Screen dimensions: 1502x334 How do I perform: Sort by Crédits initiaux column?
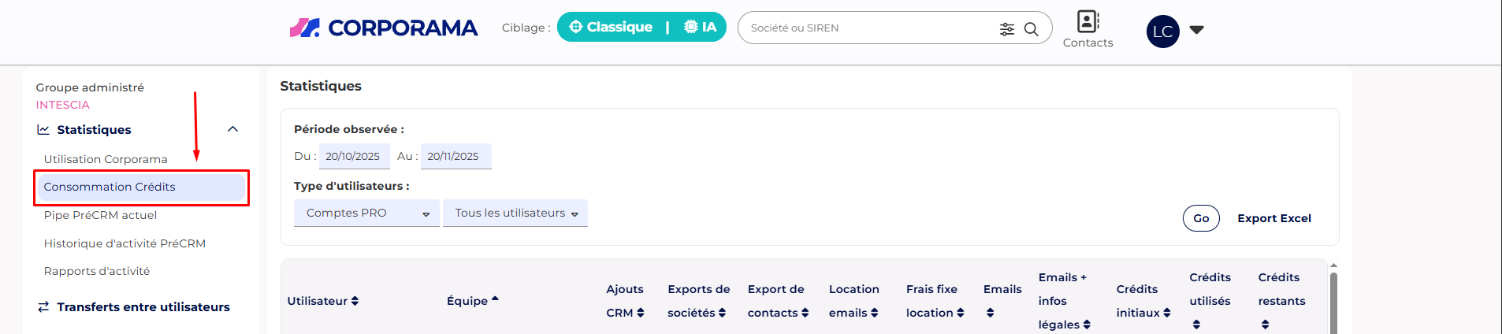pyautogui.click(x=1143, y=301)
